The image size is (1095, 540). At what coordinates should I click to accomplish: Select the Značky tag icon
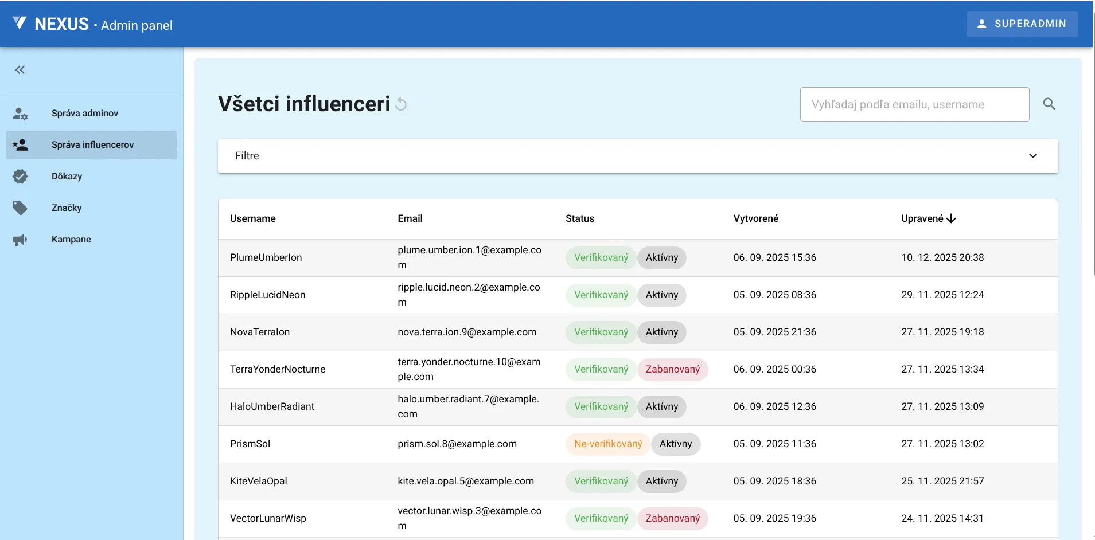[x=21, y=208]
